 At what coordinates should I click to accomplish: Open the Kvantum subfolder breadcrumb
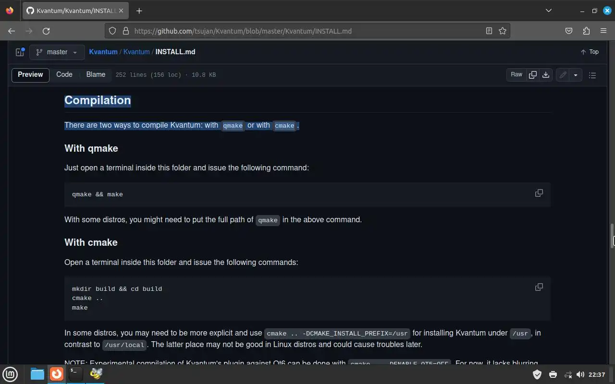tap(136, 52)
